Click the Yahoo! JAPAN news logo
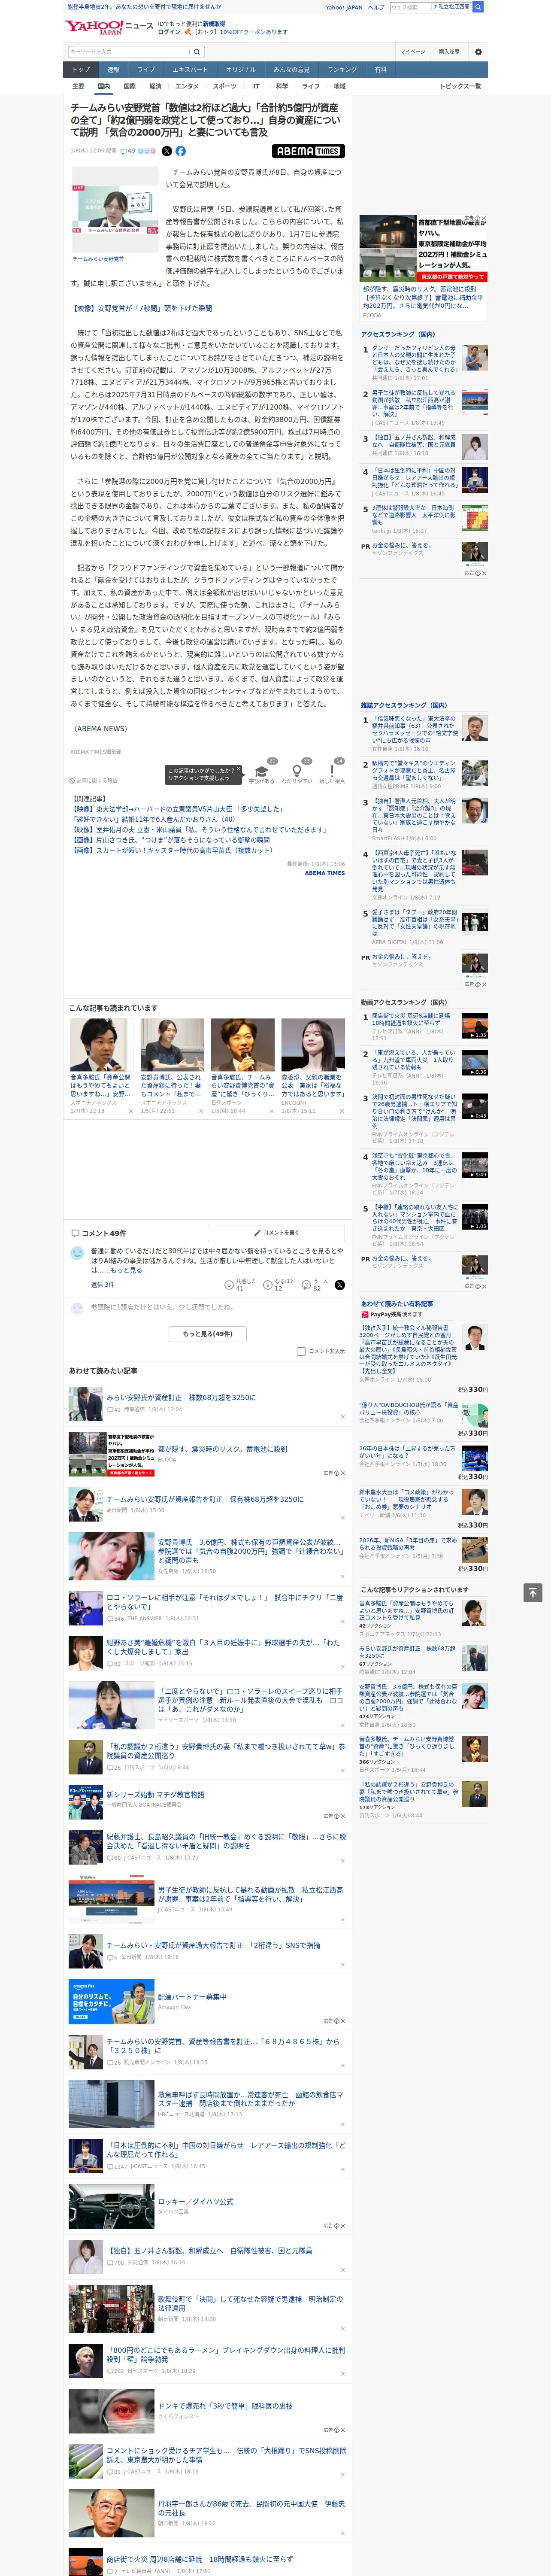The image size is (551, 2576). [109, 27]
